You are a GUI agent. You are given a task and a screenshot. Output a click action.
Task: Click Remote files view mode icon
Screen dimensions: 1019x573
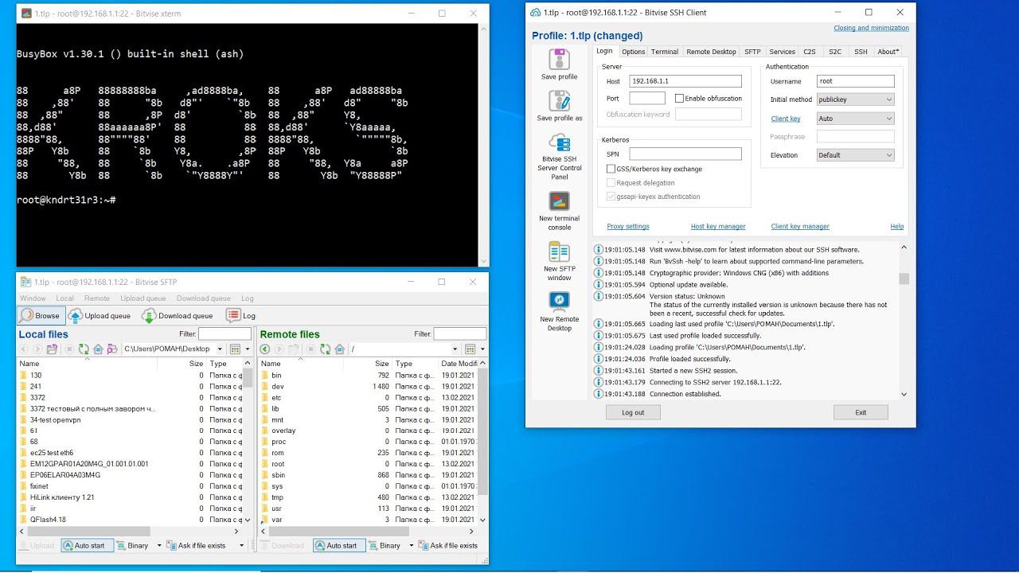[470, 349]
